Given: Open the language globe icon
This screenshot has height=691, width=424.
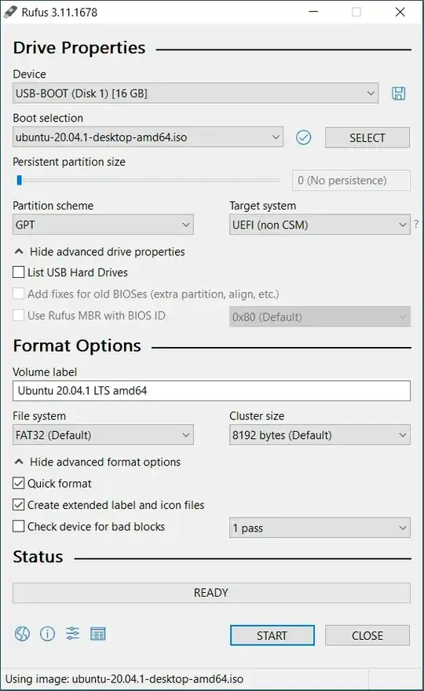Looking at the screenshot, I should click(22, 634).
